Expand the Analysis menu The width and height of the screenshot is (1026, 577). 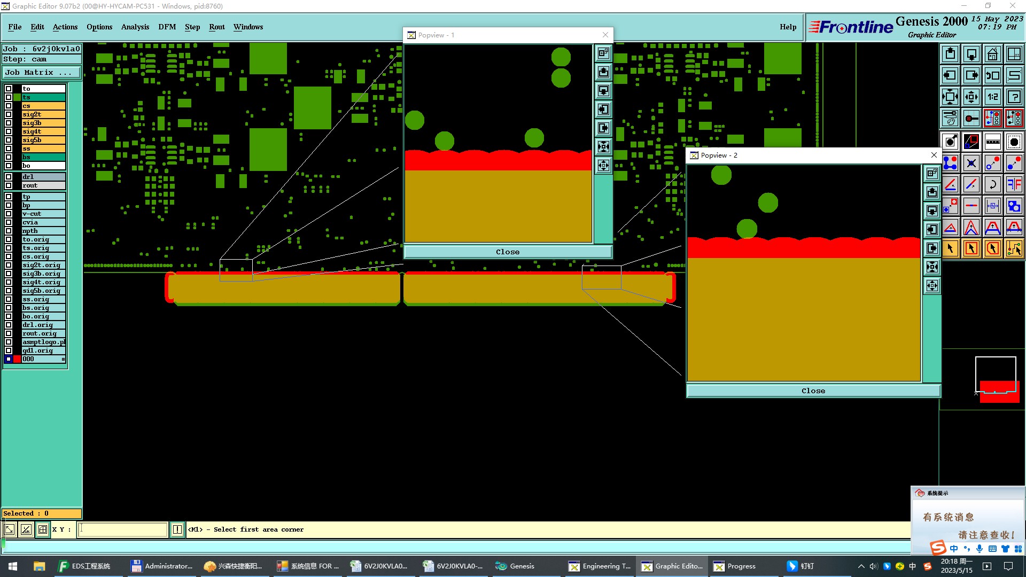click(135, 27)
